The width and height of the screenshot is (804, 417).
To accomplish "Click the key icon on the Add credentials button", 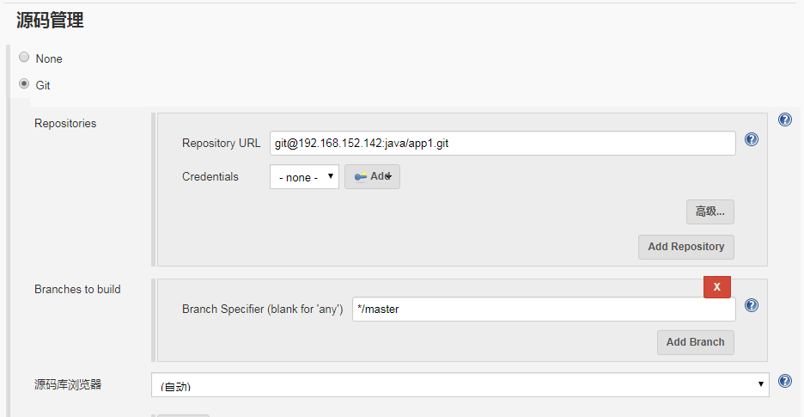I will click(x=361, y=176).
